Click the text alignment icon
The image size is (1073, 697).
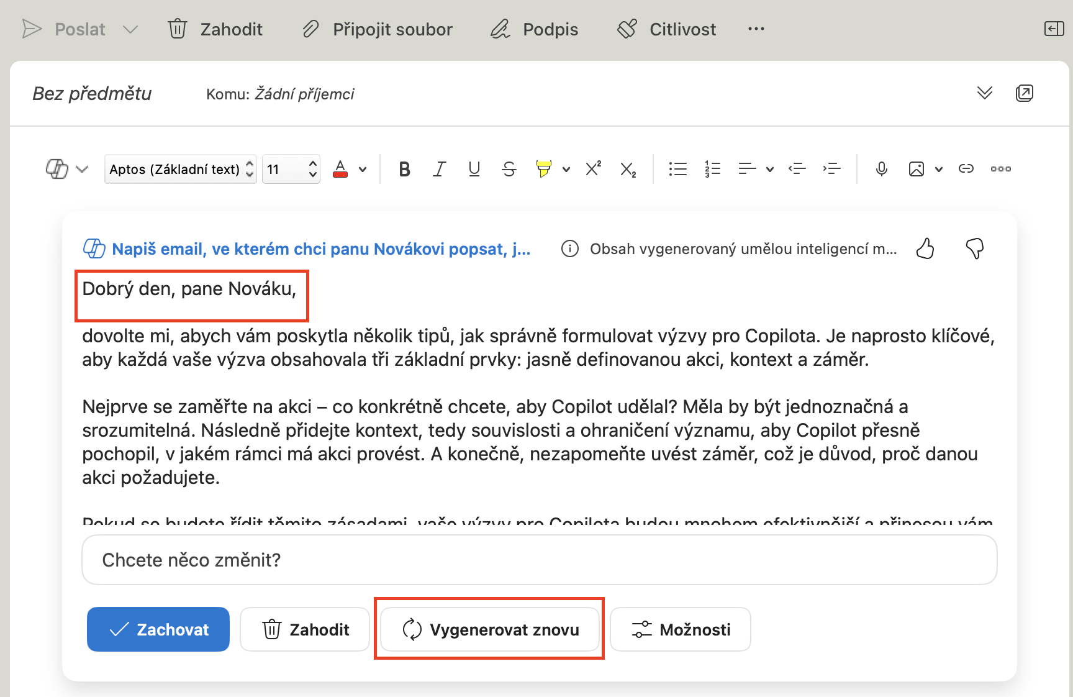tap(747, 169)
